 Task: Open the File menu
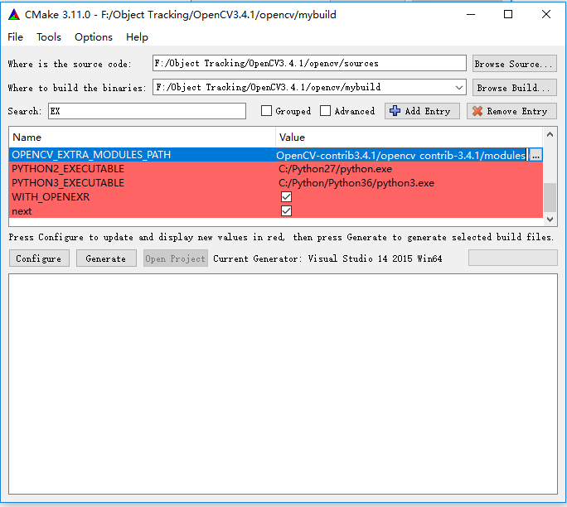pyautogui.click(x=15, y=37)
